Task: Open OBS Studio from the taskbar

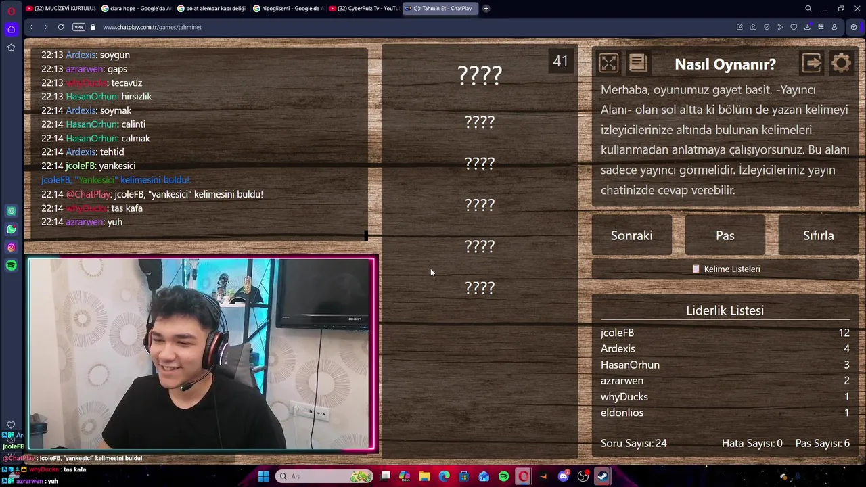Action: 583,476
